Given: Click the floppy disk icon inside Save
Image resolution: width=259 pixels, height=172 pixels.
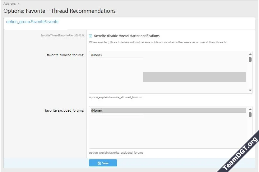Looking at the screenshot, I should (x=99, y=163).
